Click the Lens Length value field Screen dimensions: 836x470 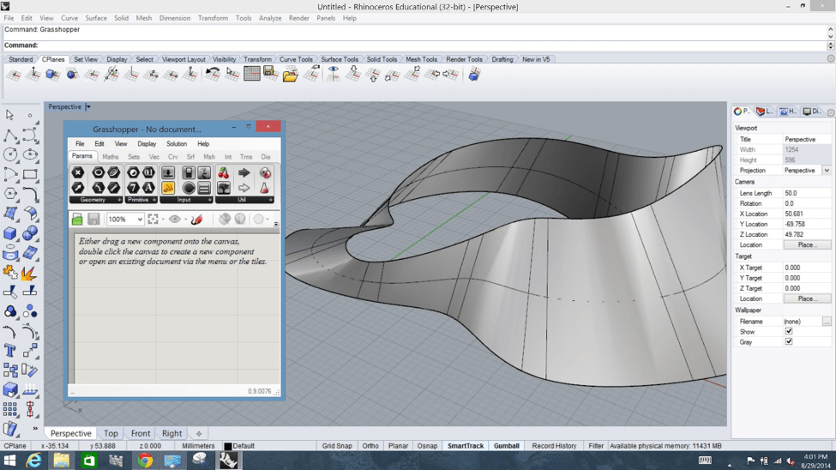tap(807, 193)
